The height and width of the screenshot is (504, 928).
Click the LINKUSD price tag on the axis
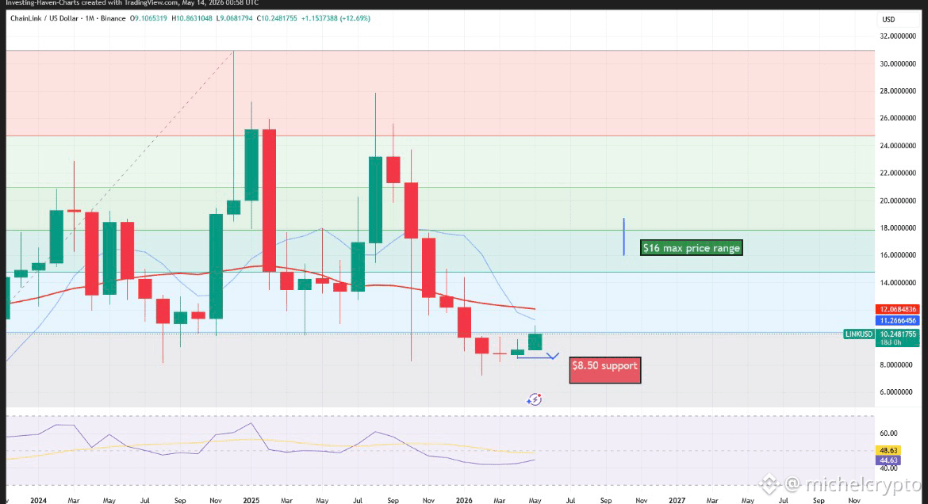(858, 334)
